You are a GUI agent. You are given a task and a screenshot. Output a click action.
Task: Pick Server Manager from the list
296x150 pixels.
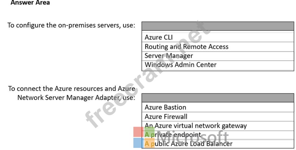tap(169, 56)
